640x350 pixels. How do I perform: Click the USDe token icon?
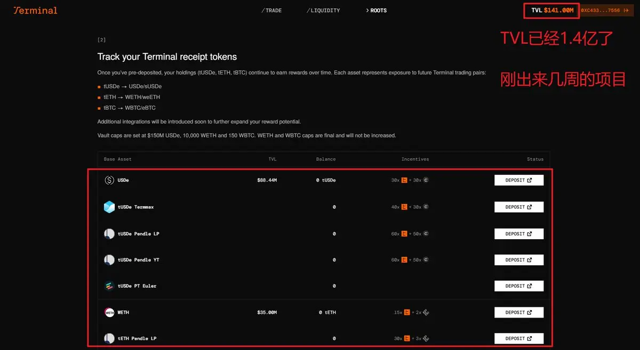coord(109,180)
